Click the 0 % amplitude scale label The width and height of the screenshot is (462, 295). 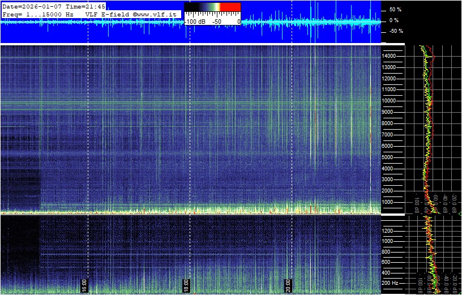point(394,20)
